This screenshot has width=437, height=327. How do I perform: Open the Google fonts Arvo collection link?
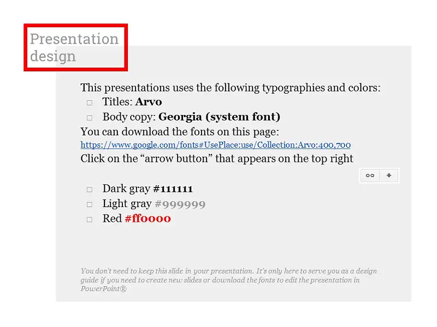tap(215, 145)
